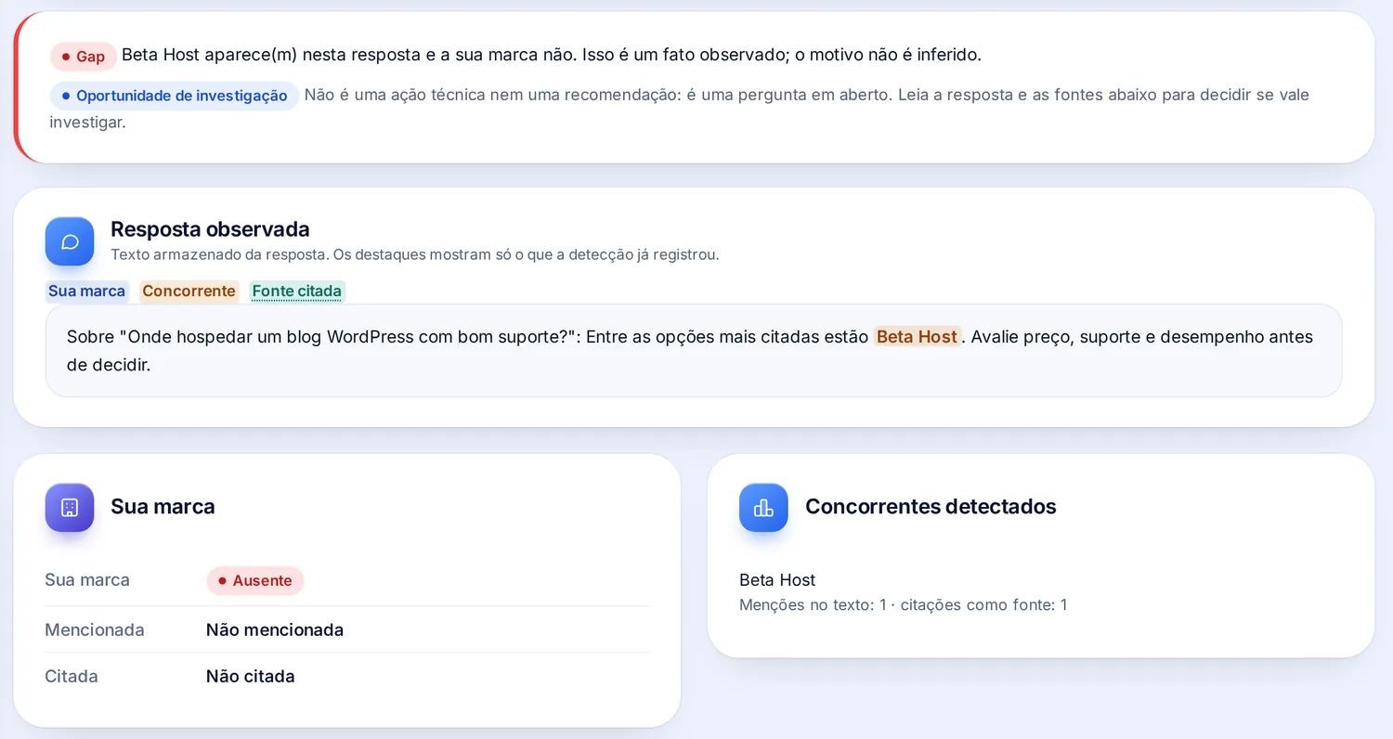This screenshot has height=739, width=1393.
Task: Click the Não citada value
Action: coord(251,677)
